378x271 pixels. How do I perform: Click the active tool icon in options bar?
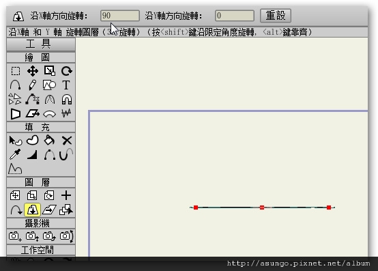coord(18,16)
